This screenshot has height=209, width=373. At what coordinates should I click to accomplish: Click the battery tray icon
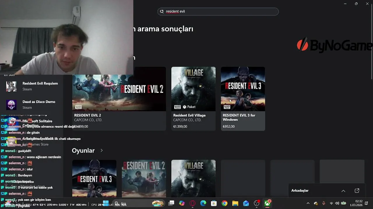pyautogui.click(x=344, y=203)
